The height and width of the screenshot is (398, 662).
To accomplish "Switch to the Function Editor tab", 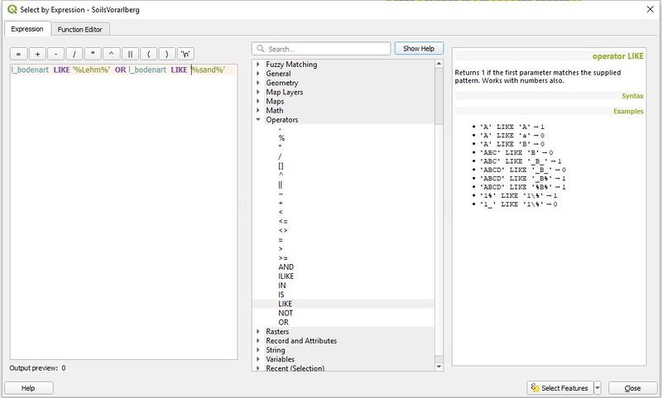I will [x=79, y=29].
